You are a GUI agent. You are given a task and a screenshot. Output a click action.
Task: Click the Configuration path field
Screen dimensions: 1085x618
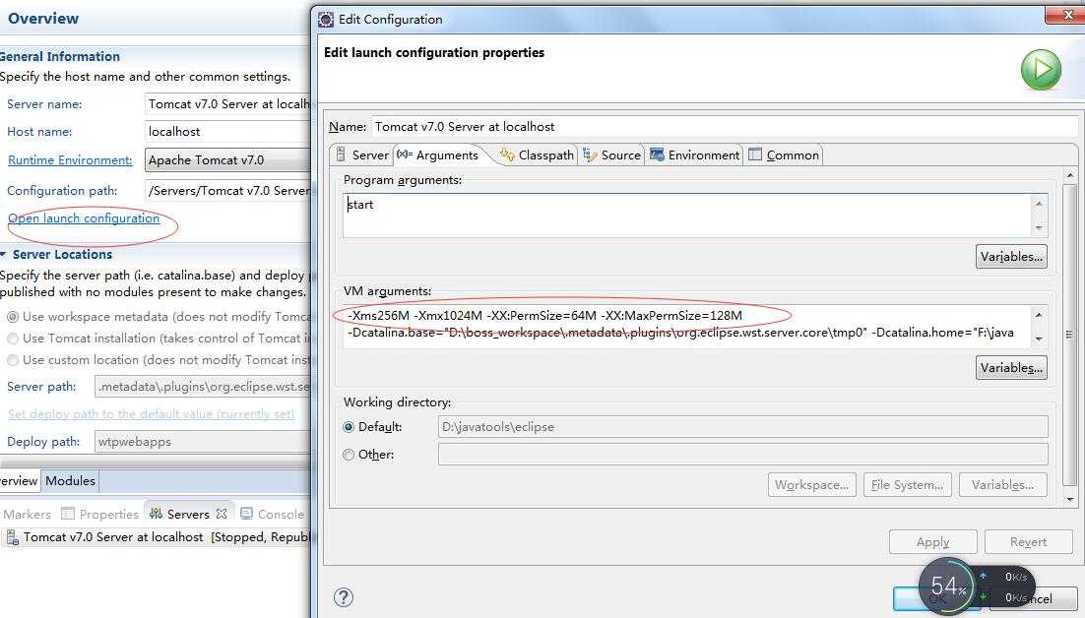228,191
